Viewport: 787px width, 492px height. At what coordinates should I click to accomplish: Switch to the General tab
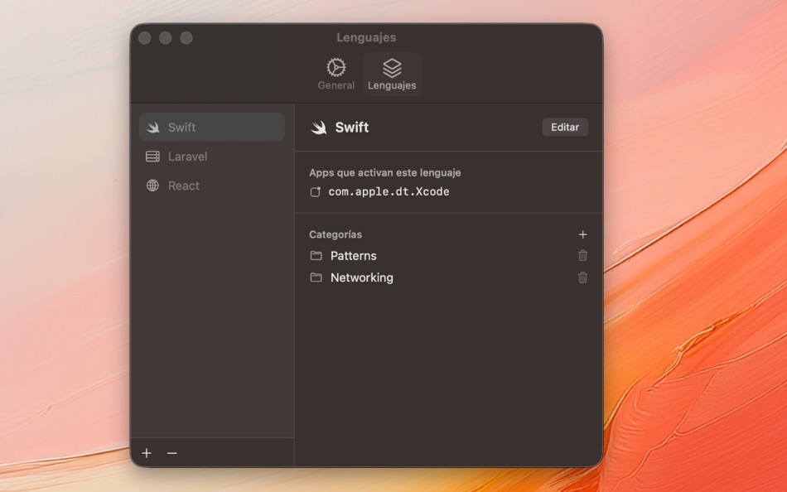pyautogui.click(x=336, y=73)
